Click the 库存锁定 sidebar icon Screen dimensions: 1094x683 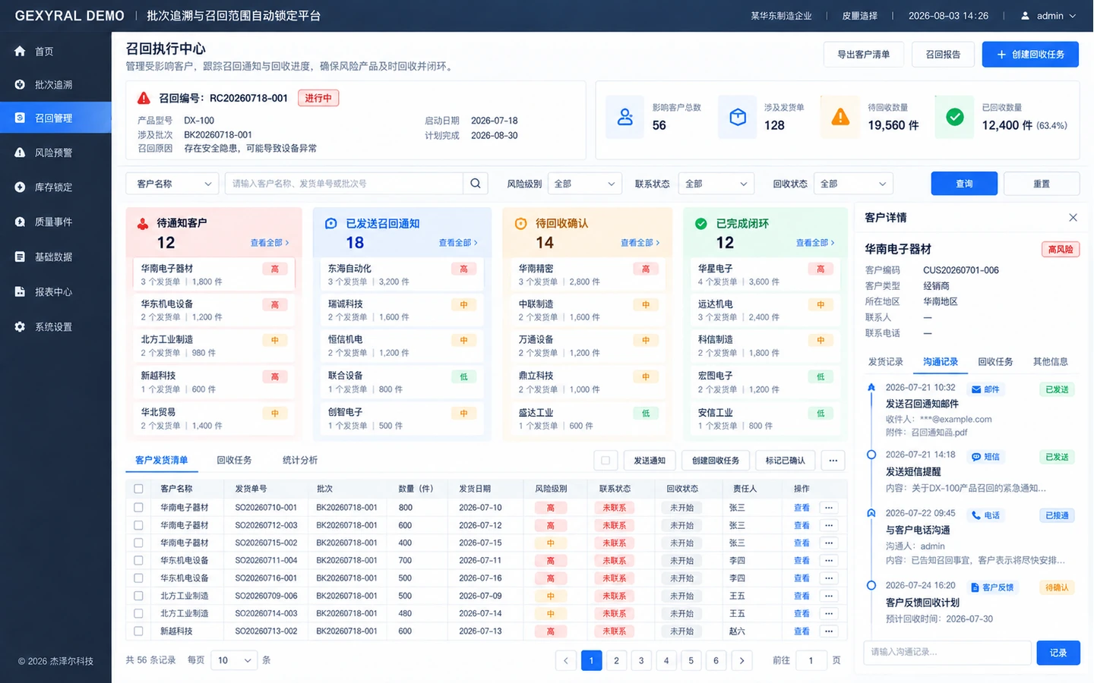tap(20, 187)
